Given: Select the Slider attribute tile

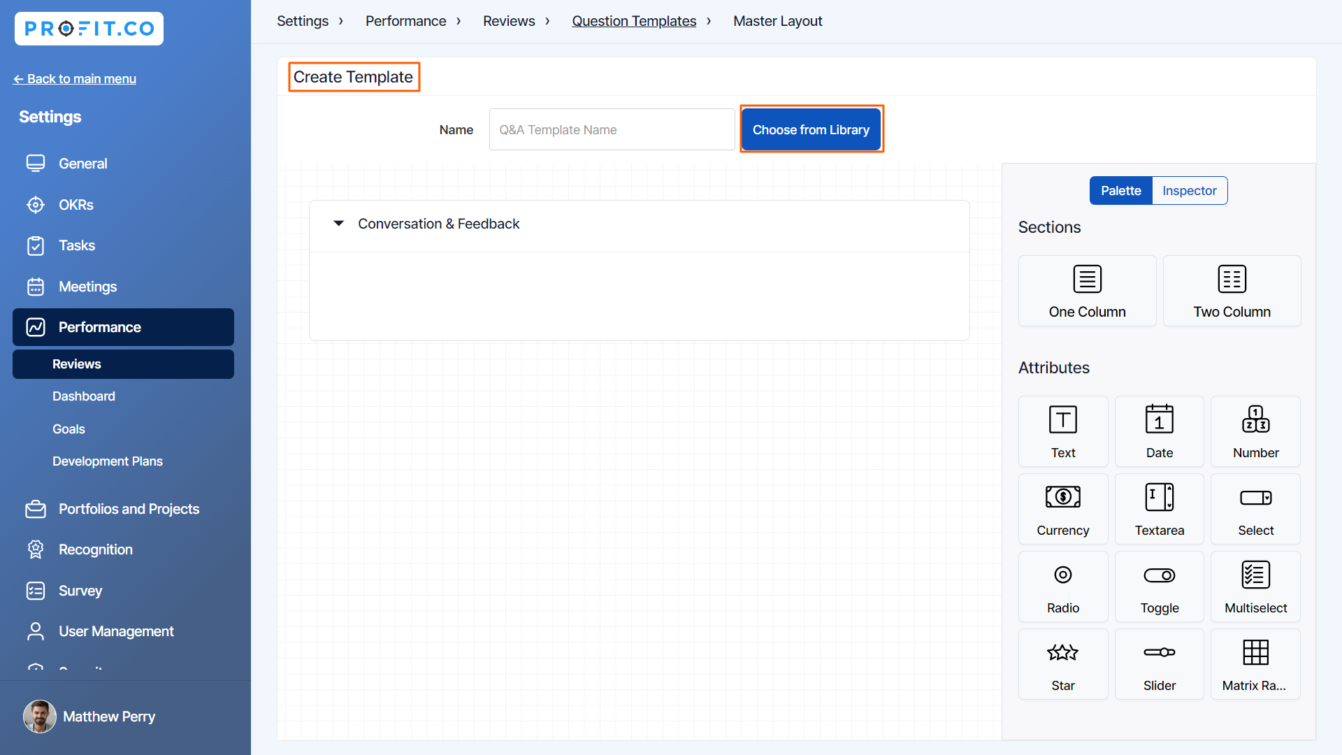Looking at the screenshot, I should [x=1159, y=664].
